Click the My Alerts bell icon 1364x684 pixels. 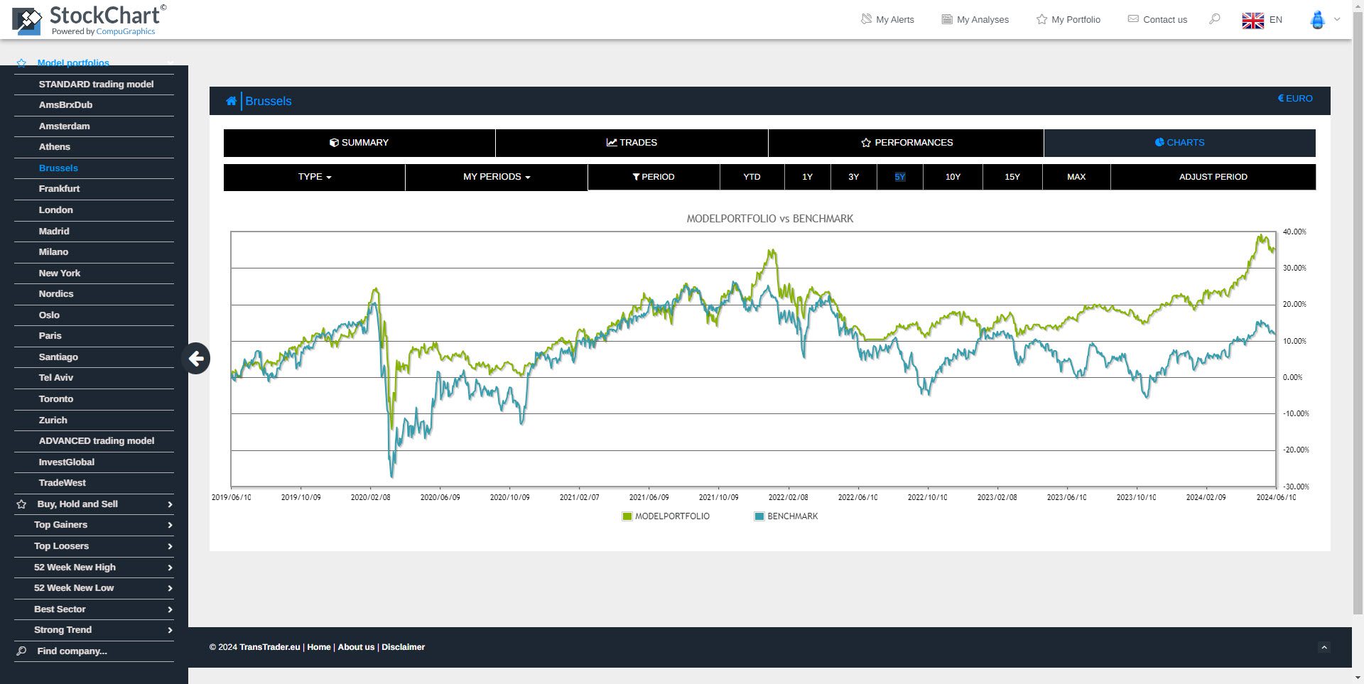click(865, 18)
